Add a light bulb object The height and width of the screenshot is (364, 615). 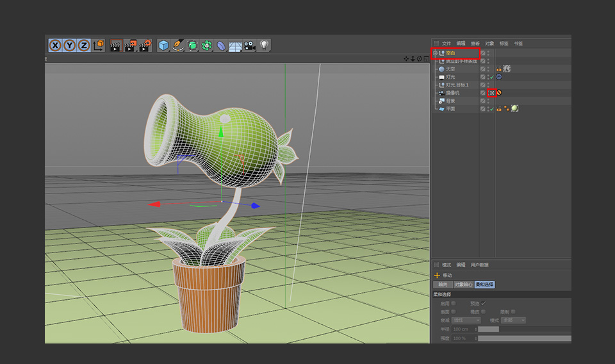coord(265,45)
